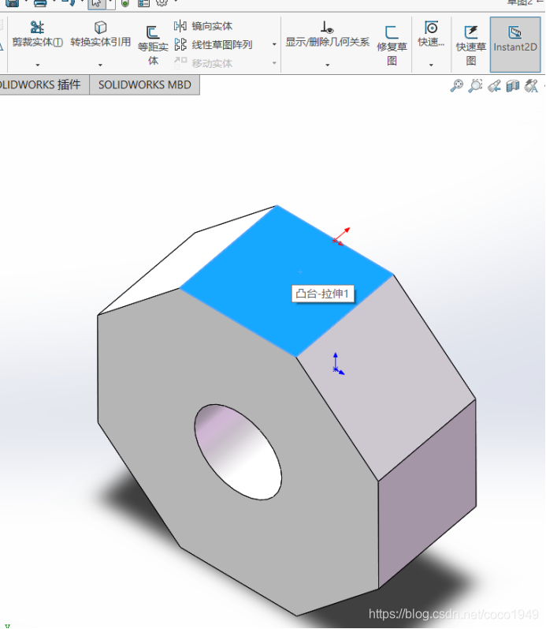Click the 凸台-拉伸1 feature tooltip
Viewport: 546px width, 629px height.
(322, 294)
